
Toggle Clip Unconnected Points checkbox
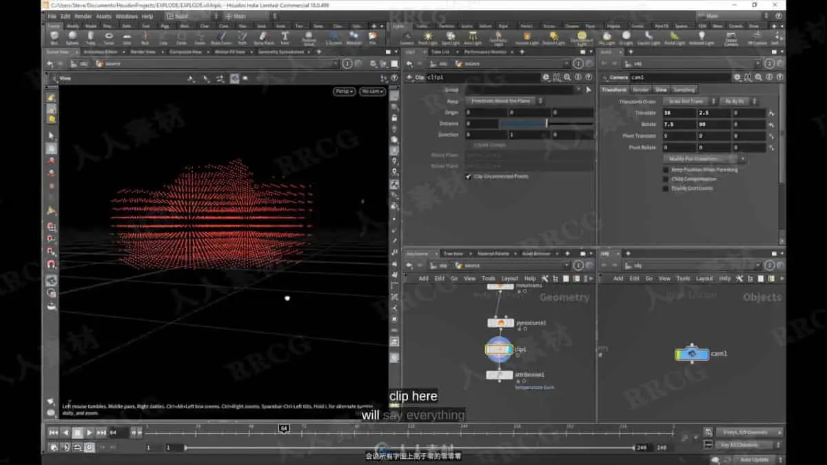468,176
